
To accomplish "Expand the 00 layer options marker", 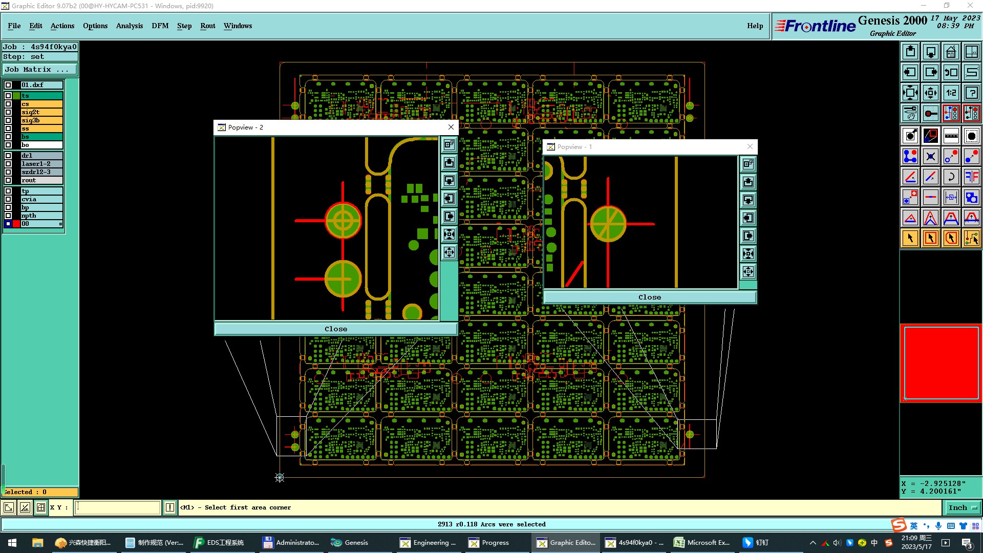I will (x=60, y=224).
